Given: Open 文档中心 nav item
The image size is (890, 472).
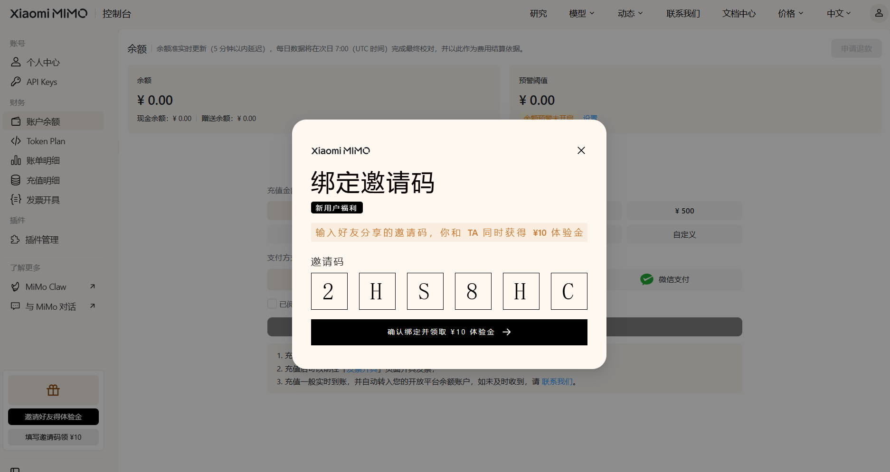Looking at the screenshot, I should [x=739, y=13].
